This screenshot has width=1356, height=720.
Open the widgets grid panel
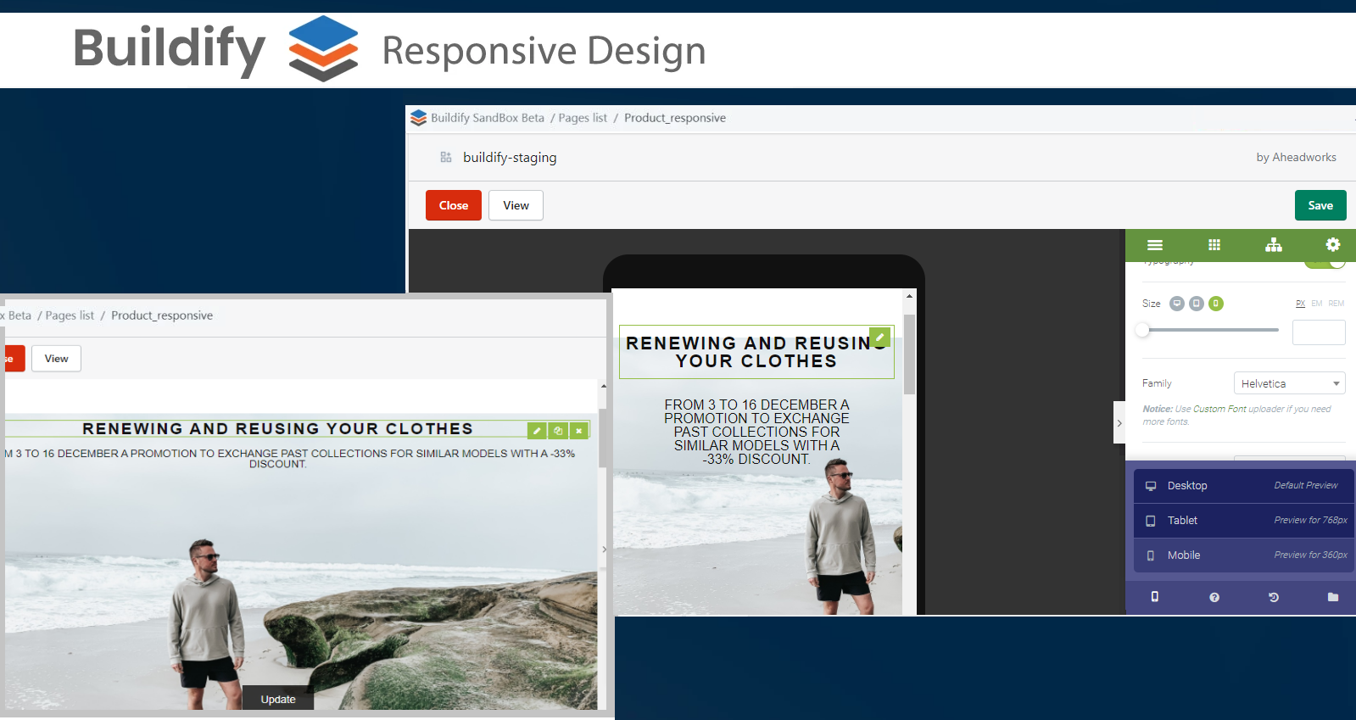[1214, 245]
